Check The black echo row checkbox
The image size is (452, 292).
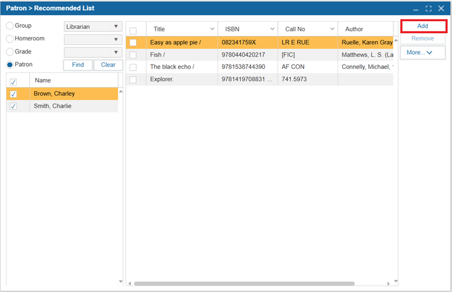point(133,67)
